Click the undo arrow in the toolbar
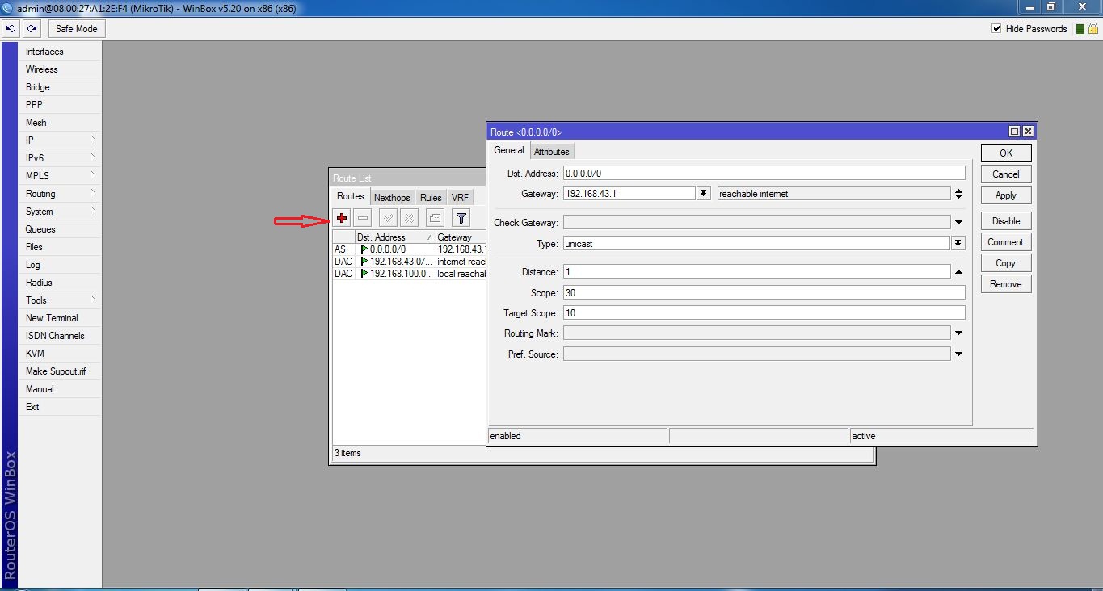This screenshot has height=591, width=1103. point(11,27)
